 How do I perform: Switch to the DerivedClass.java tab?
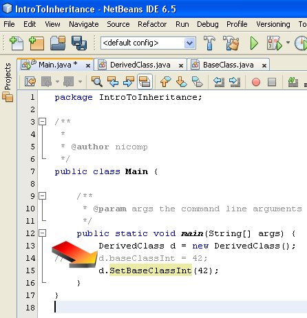coord(140,65)
